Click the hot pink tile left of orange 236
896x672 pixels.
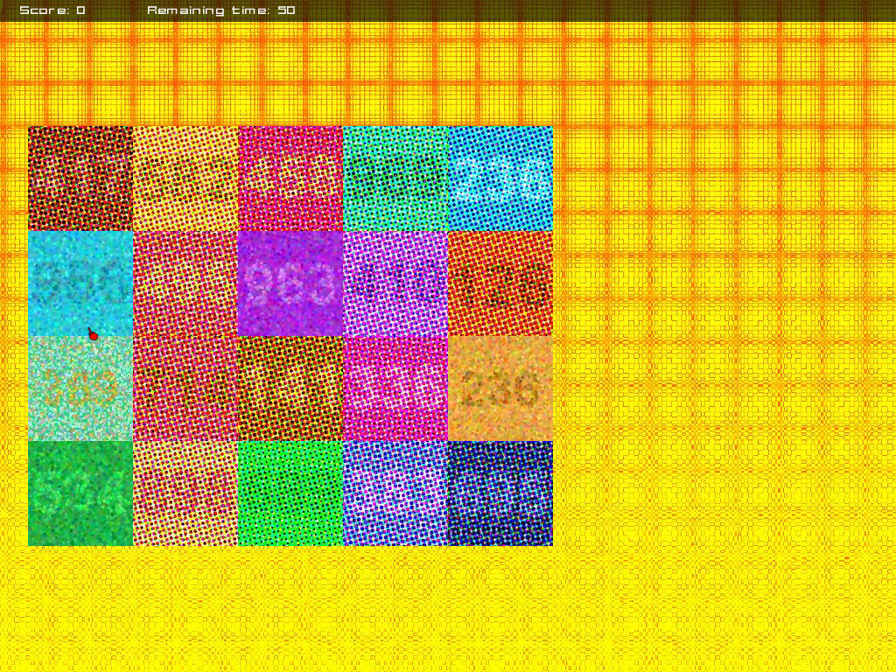395,388
